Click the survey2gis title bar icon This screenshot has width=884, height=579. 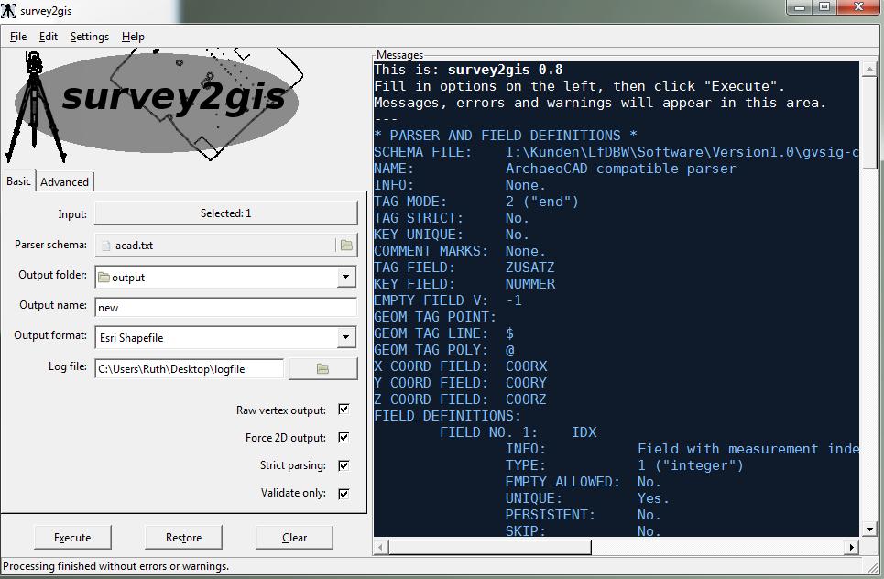point(8,10)
